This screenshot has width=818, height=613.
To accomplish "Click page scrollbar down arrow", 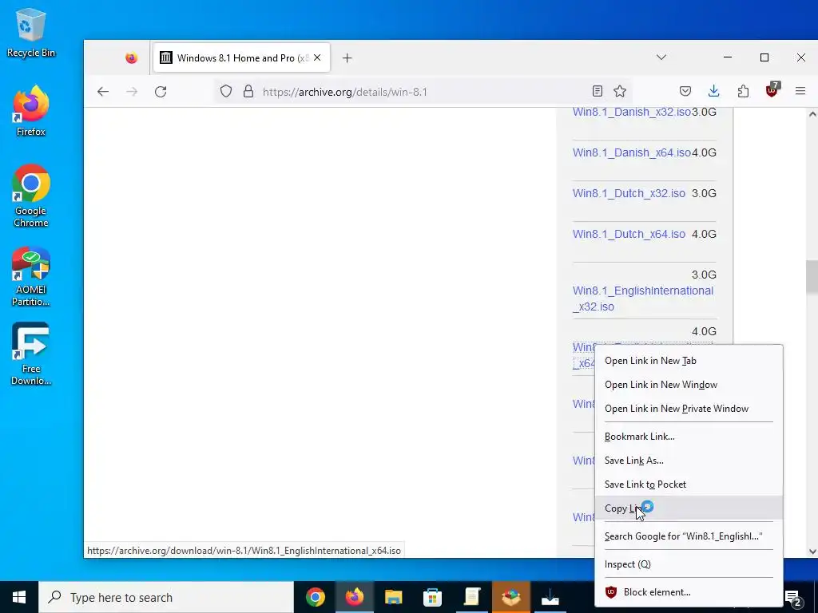I will [812, 552].
